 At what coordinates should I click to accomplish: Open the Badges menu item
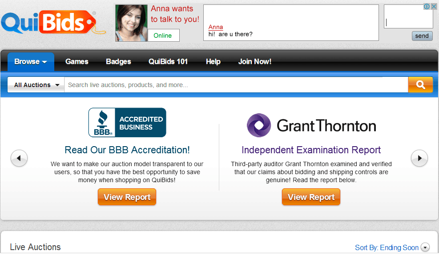[x=118, y=62]
